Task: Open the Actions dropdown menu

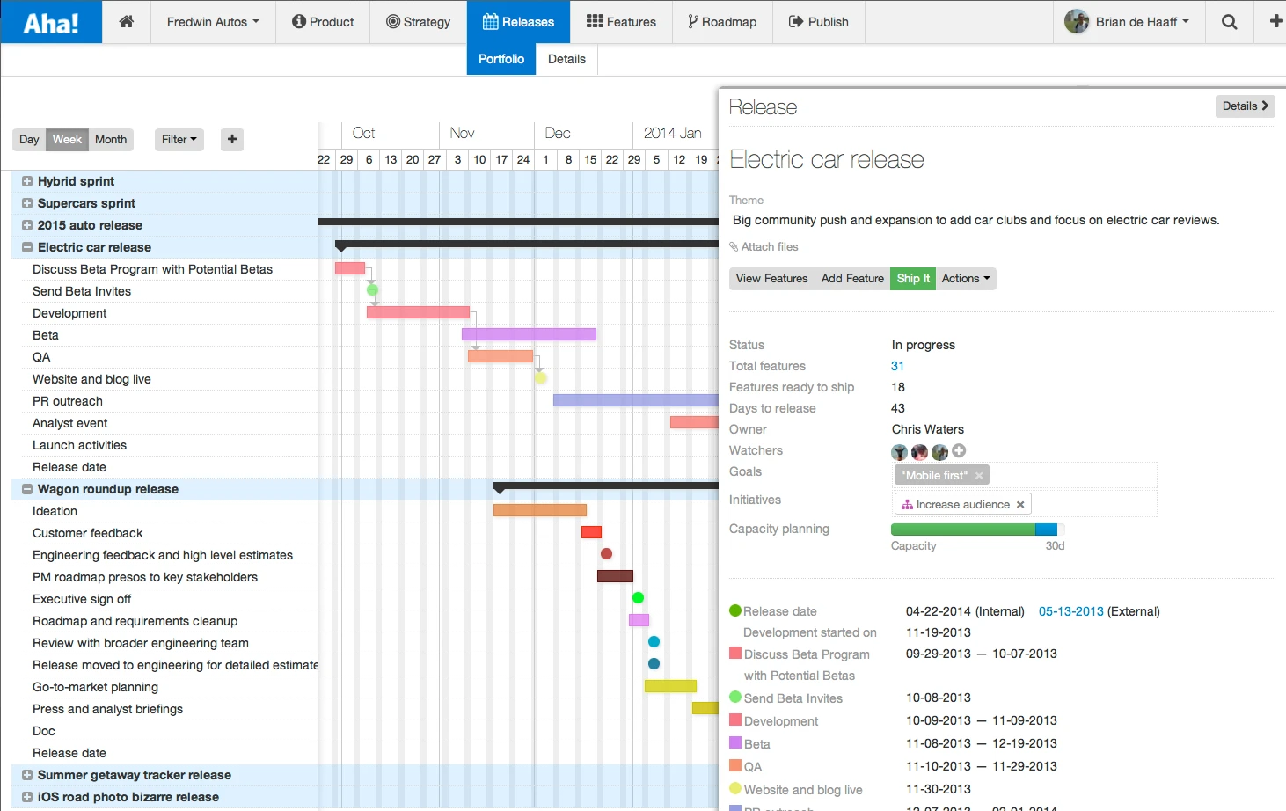Action: click(966, 279)
